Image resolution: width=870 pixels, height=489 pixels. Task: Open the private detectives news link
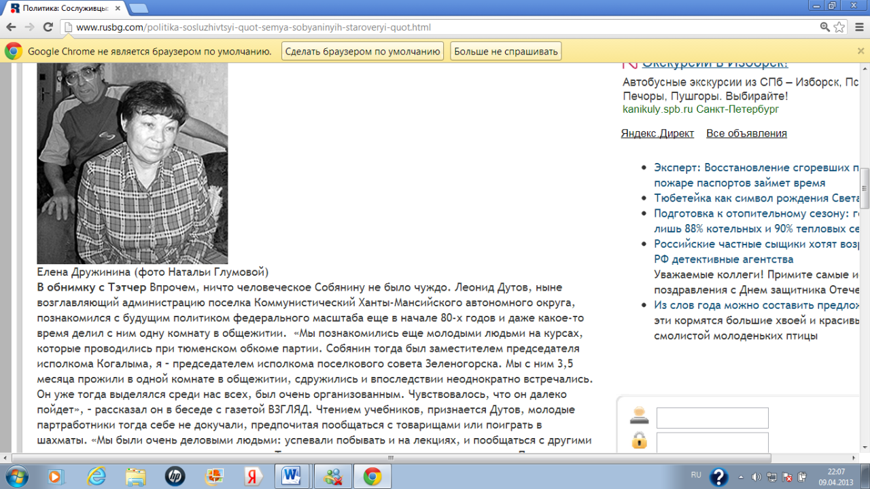click(757, 251)
